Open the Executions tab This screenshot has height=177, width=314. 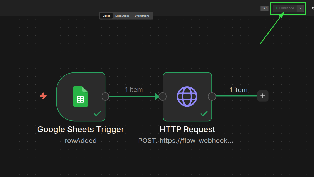point(122,16)
